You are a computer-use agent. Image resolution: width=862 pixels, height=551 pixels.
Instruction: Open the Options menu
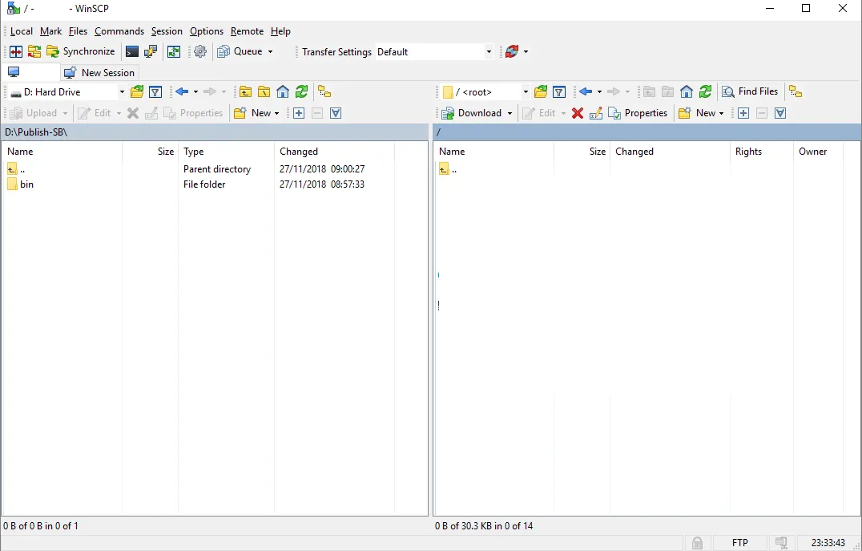point(207,31)
